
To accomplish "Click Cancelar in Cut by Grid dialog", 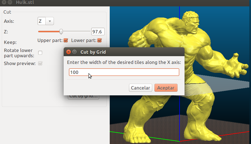I will pos(140,88).
